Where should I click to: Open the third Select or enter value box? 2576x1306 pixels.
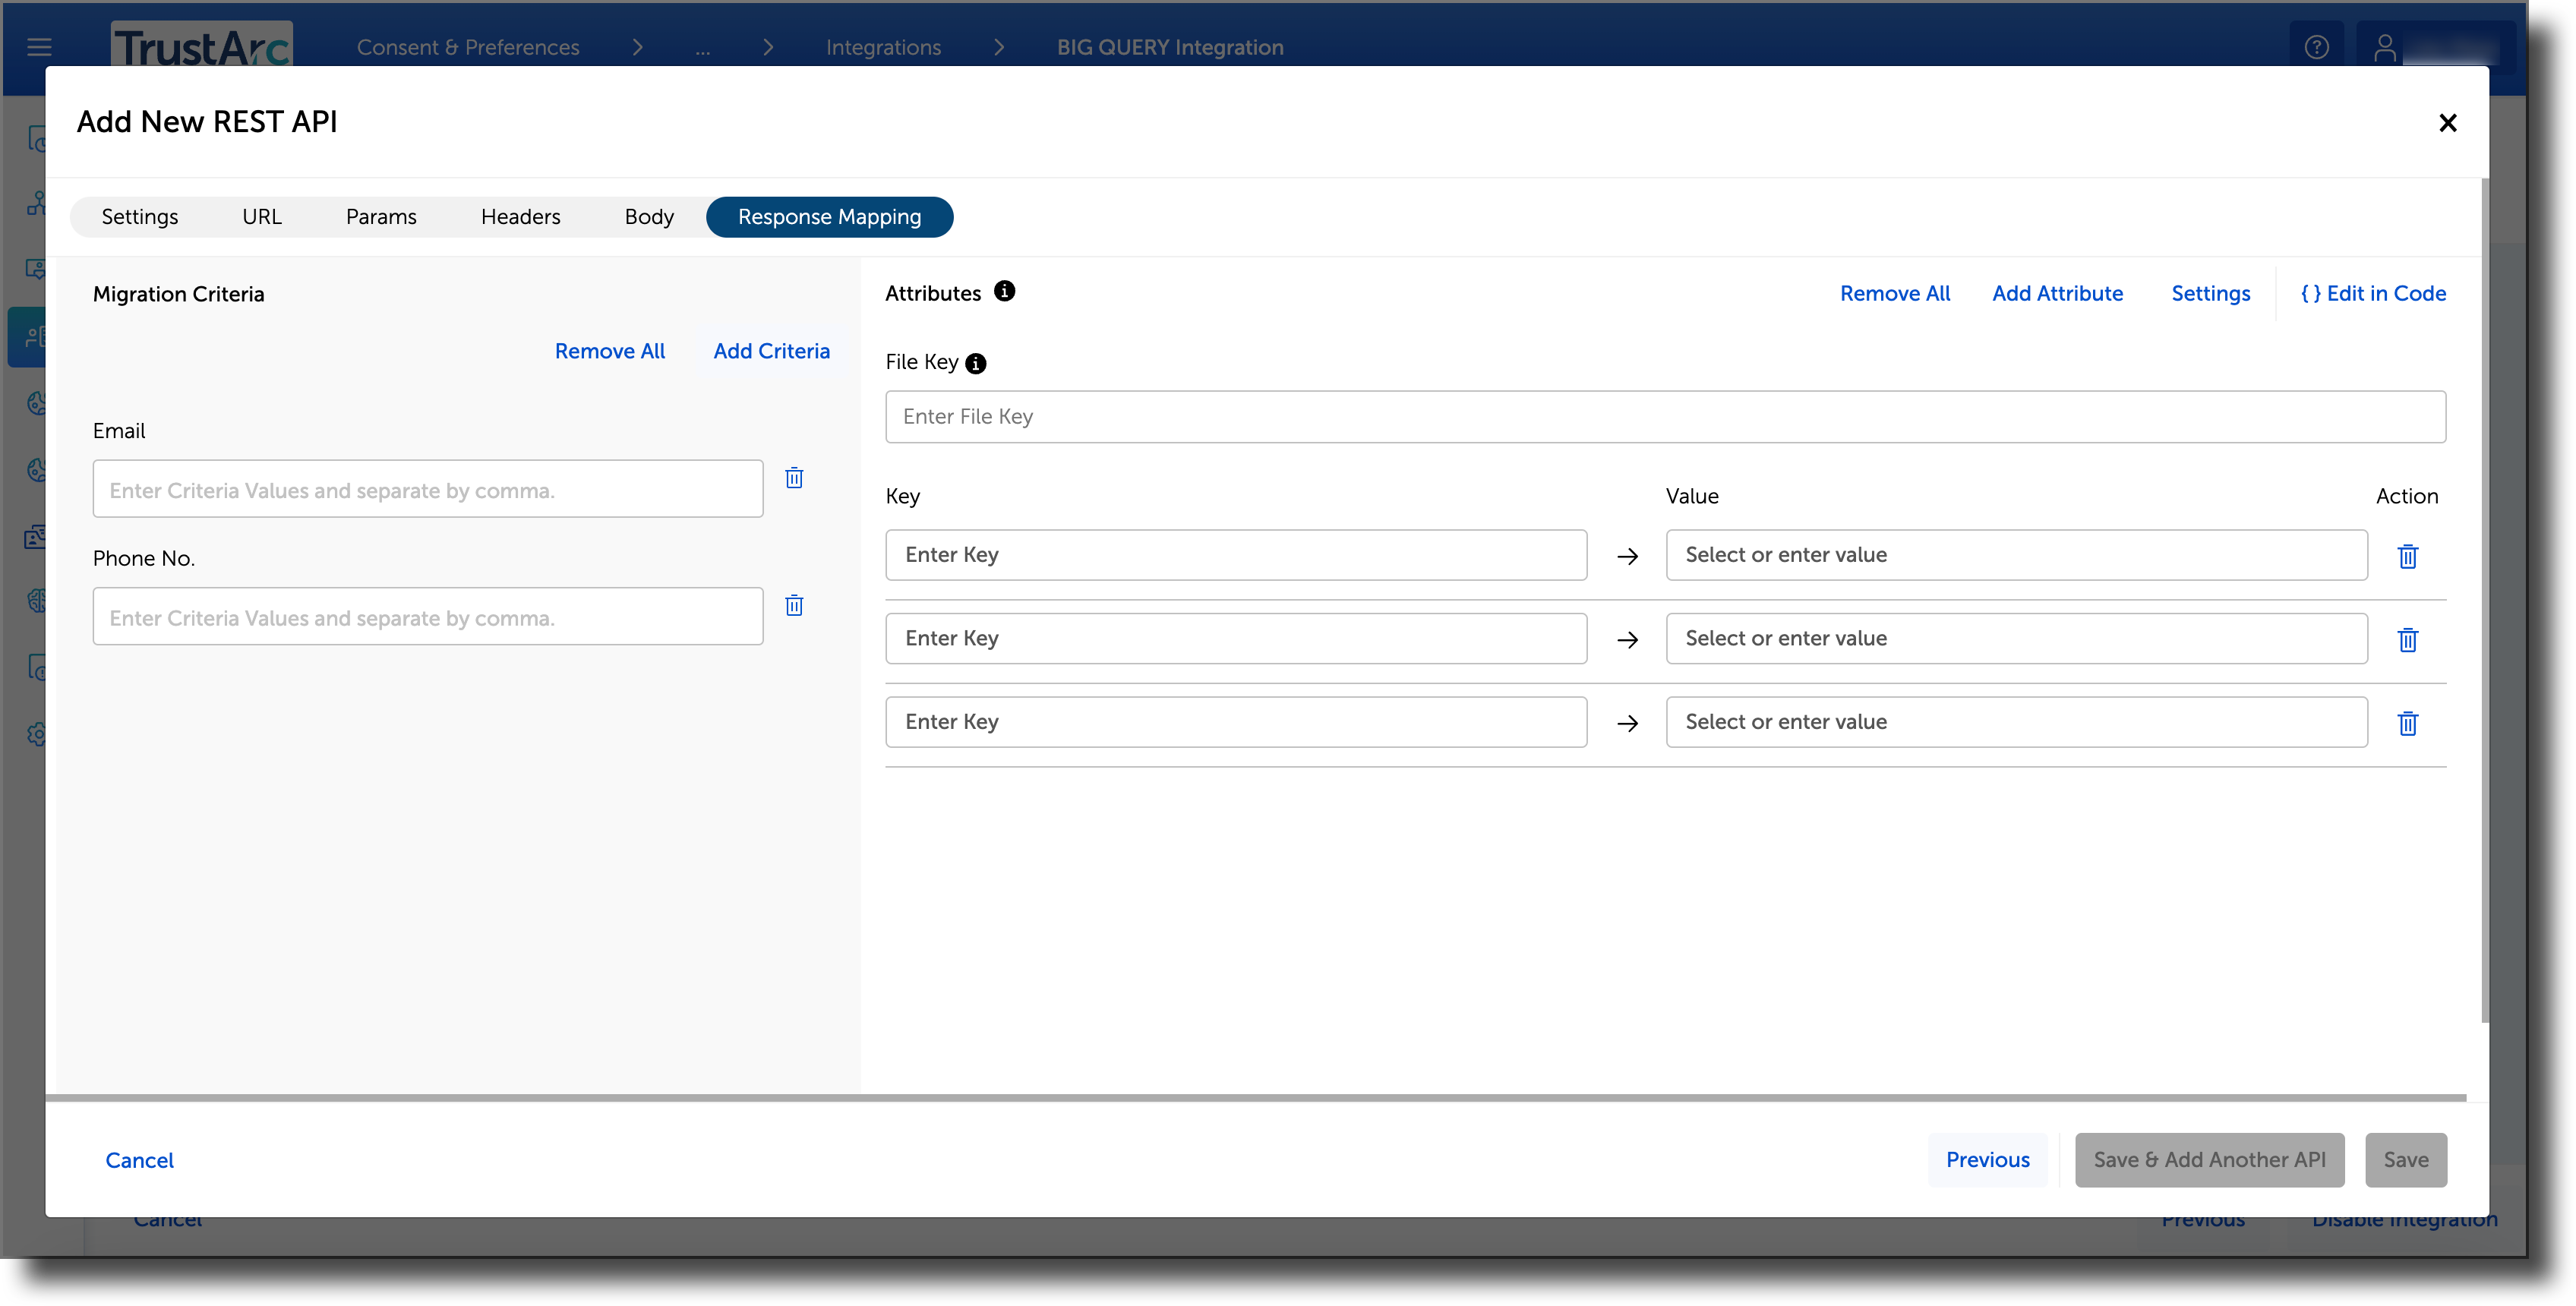pos(2016,722)
